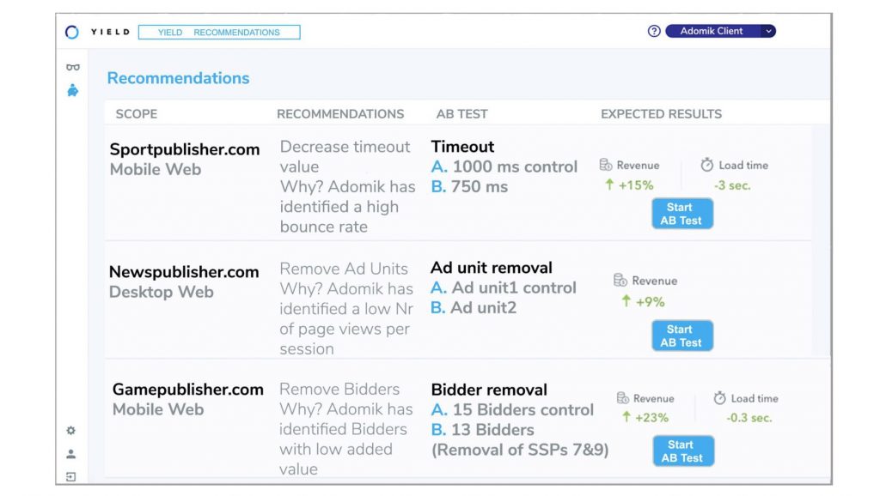The image size is (880, 496).
Task: Click the user profile icon in the sidebar
Action: point(71,454)
